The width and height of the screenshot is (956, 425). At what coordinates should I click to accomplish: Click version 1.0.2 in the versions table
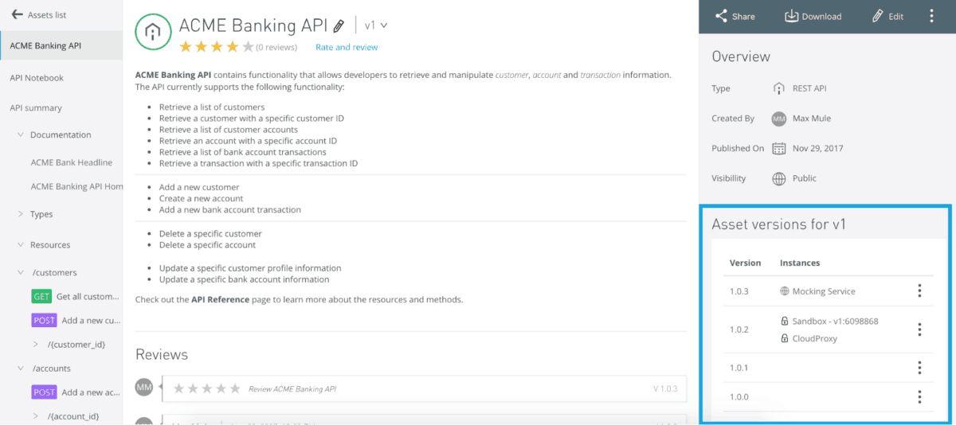739,329
